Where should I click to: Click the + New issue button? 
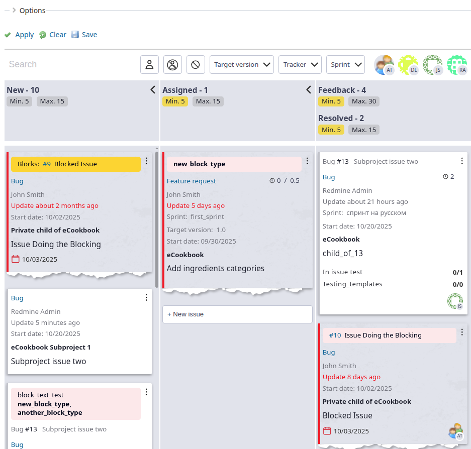click(237, 314)
